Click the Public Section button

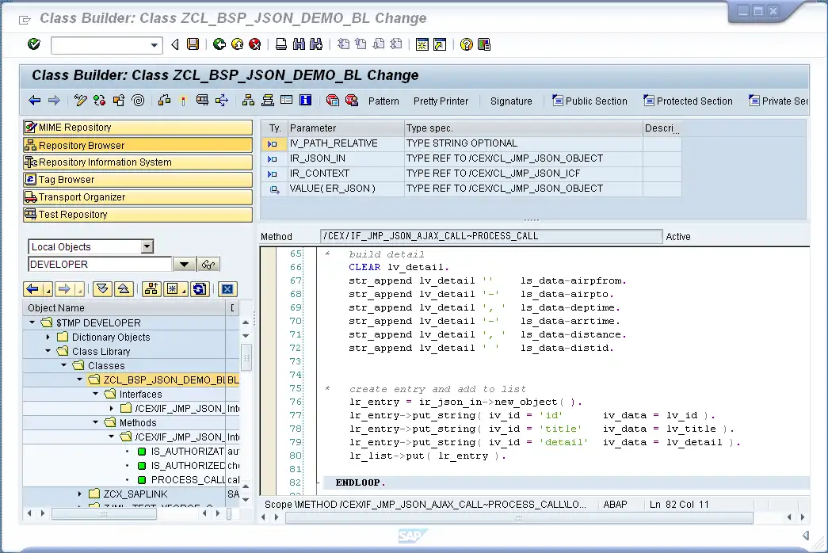[590, 101]
